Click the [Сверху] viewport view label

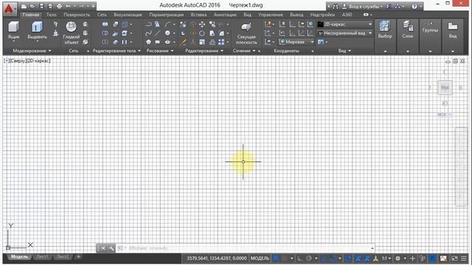click(x=18, y=60)
